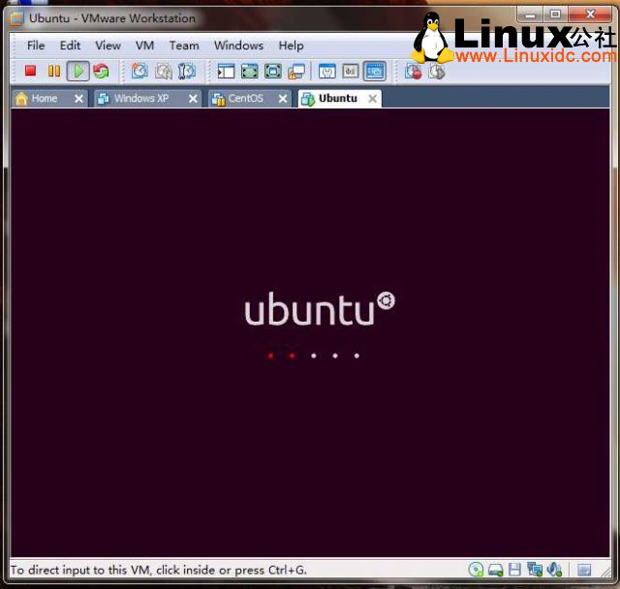This screenshot has height=589, width=620.
Task: Open the Team menu
Action: [184, 46]
